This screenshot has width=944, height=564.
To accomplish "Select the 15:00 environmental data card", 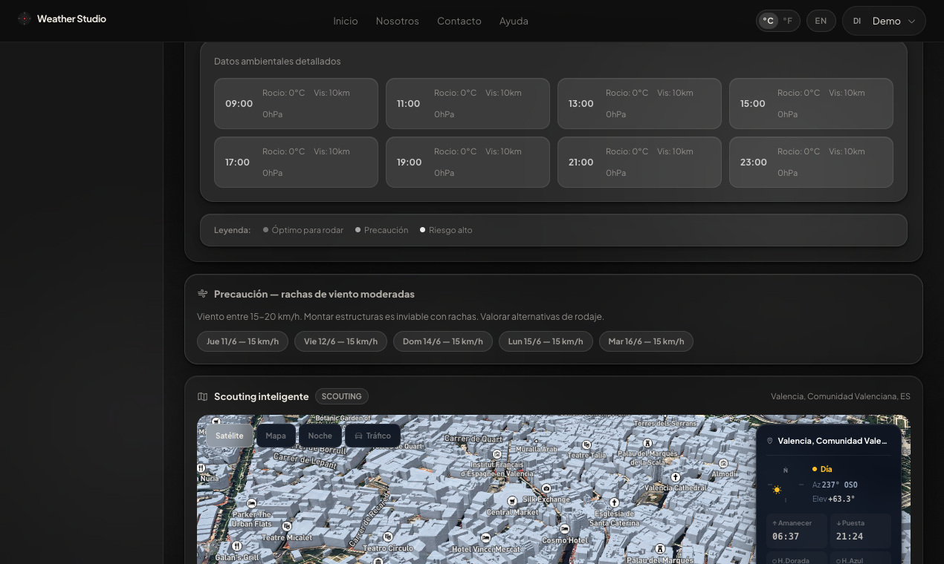I will click(811, 104).
